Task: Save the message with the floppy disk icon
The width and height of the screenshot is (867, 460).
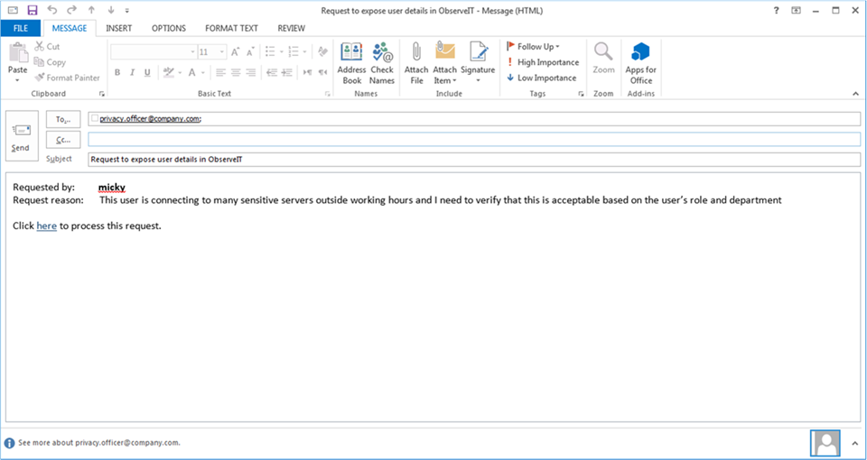Action: [33, 10]
